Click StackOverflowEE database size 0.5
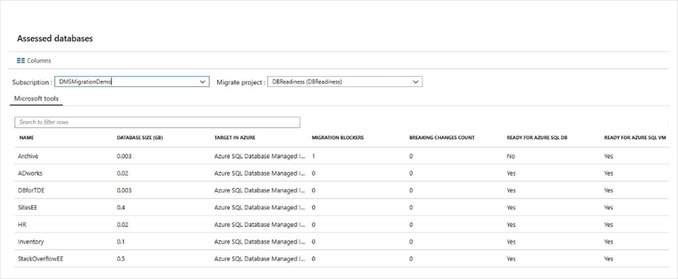 click(x=121, y=259)
